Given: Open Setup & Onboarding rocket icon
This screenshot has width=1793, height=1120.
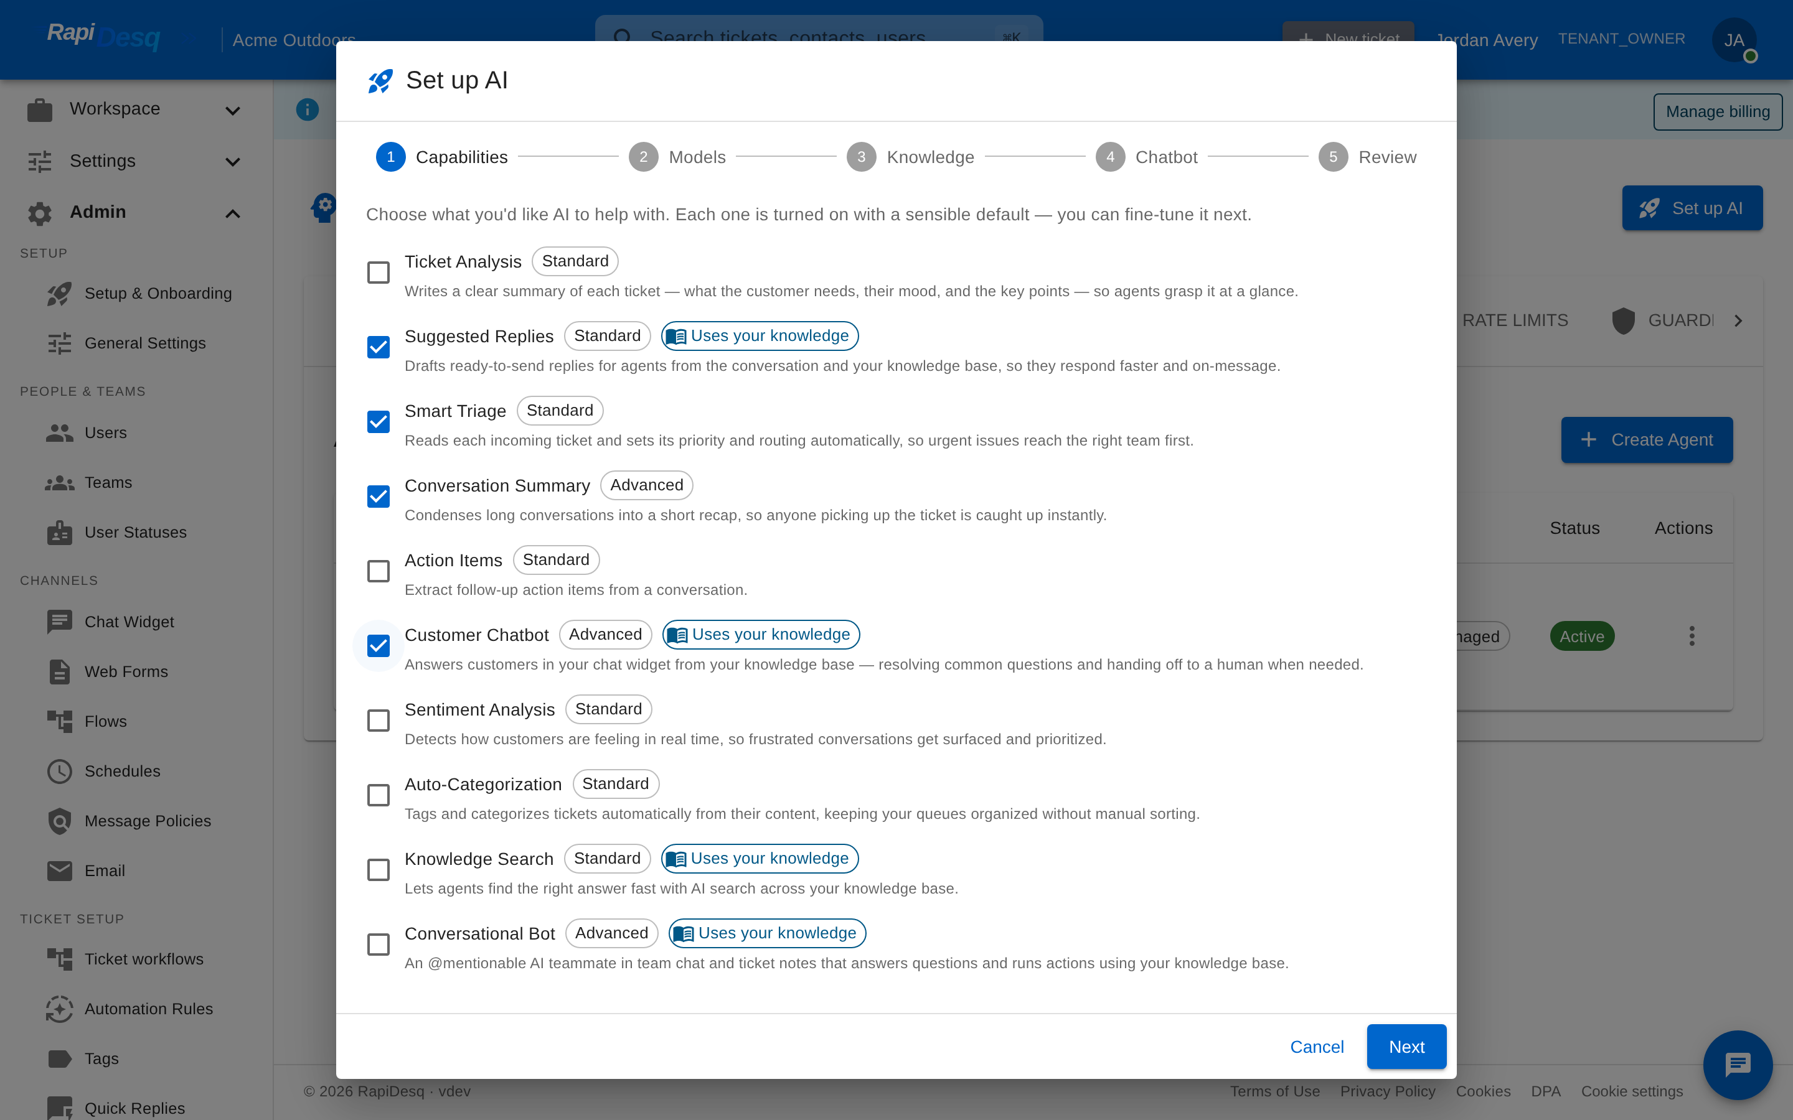Looking at the screenshot, I should click(x=59, y=293).
